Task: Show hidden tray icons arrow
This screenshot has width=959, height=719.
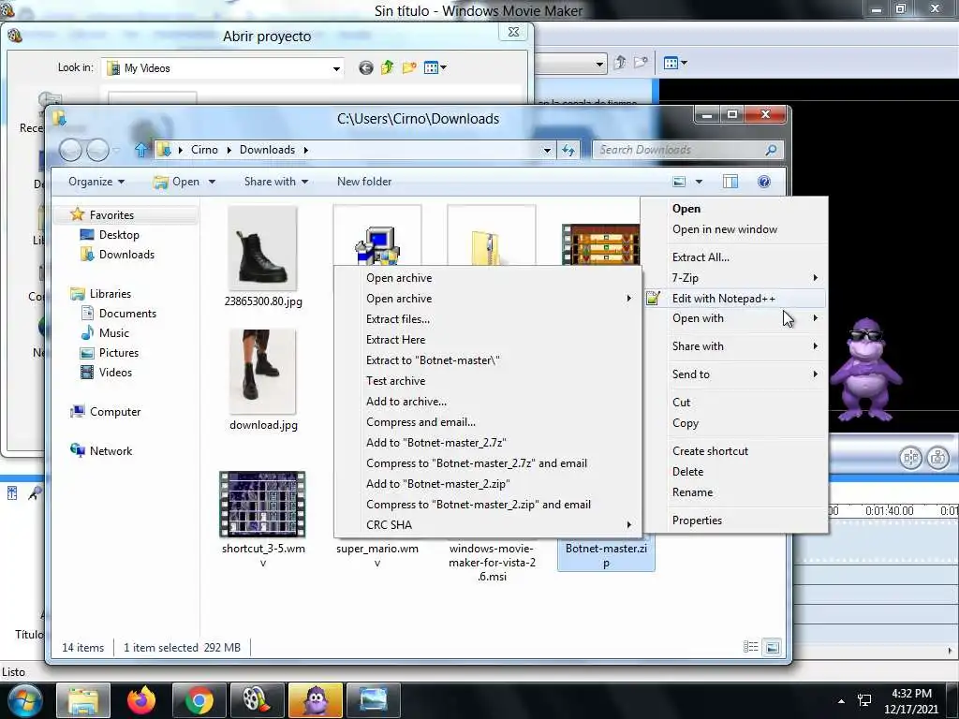Action: click(x=842, y=701)
